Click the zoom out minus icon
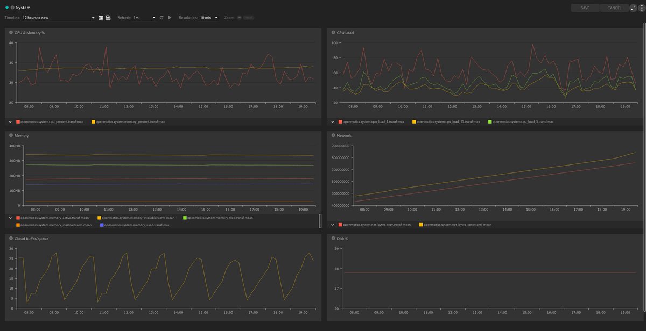Screen dimensions: 646x331 239,18
